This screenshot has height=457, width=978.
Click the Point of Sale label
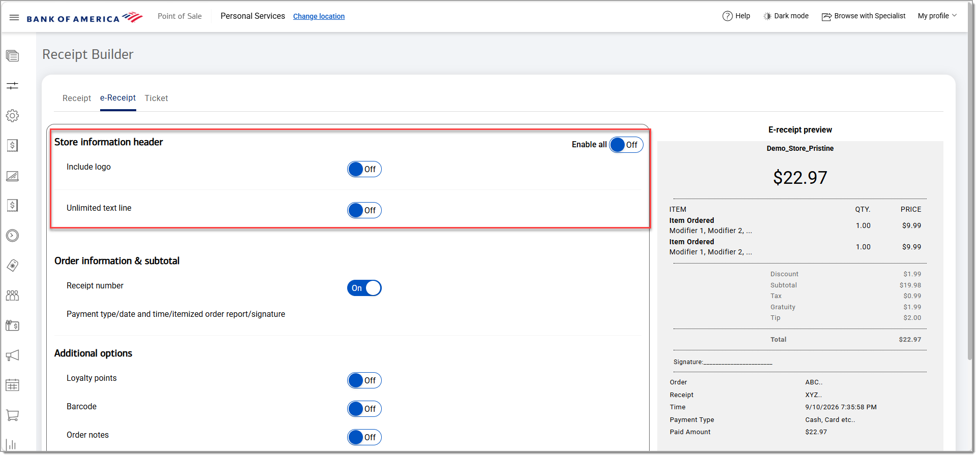point(179,16)
